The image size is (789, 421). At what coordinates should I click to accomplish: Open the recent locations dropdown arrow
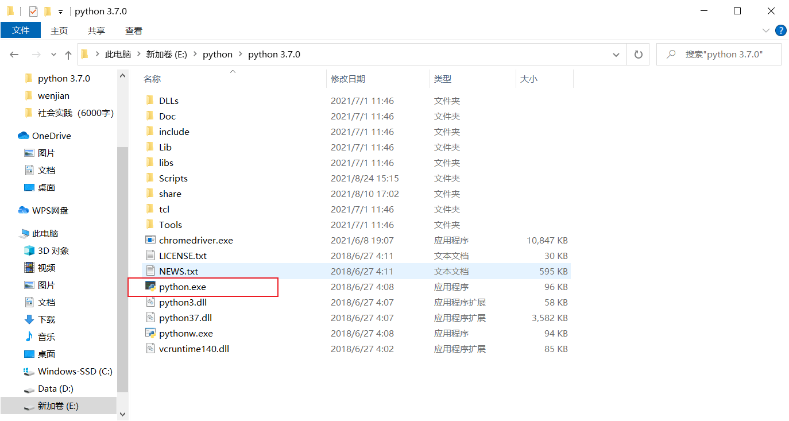pos(54,55)
